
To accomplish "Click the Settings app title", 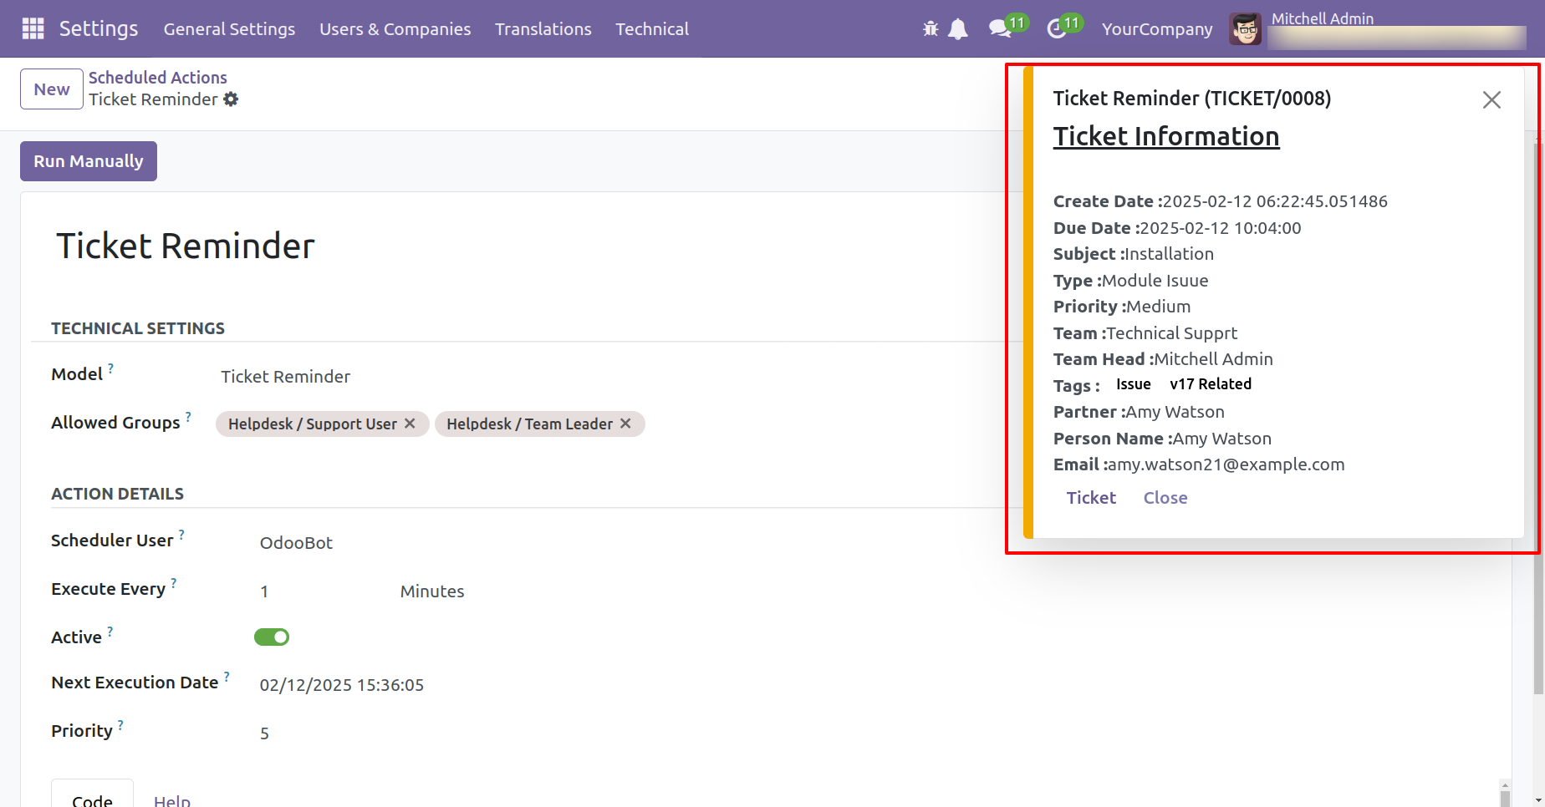I will [99, 28].
